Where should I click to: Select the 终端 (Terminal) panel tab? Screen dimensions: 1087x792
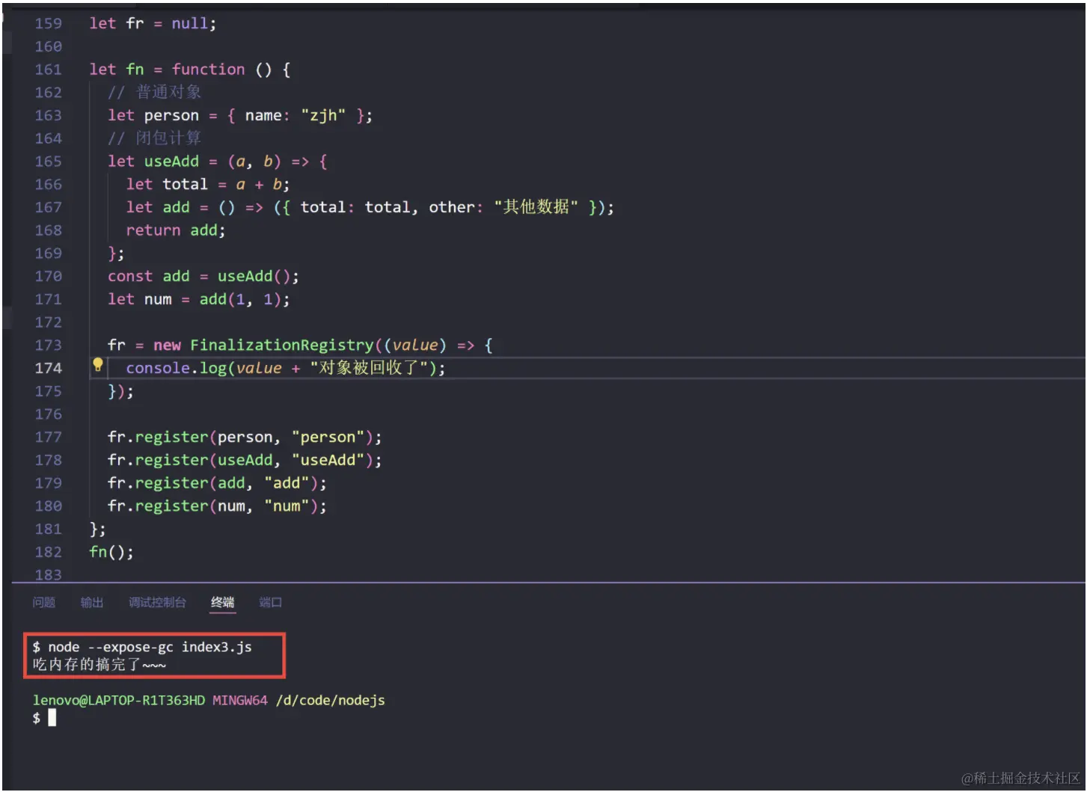tap(223, 602)
